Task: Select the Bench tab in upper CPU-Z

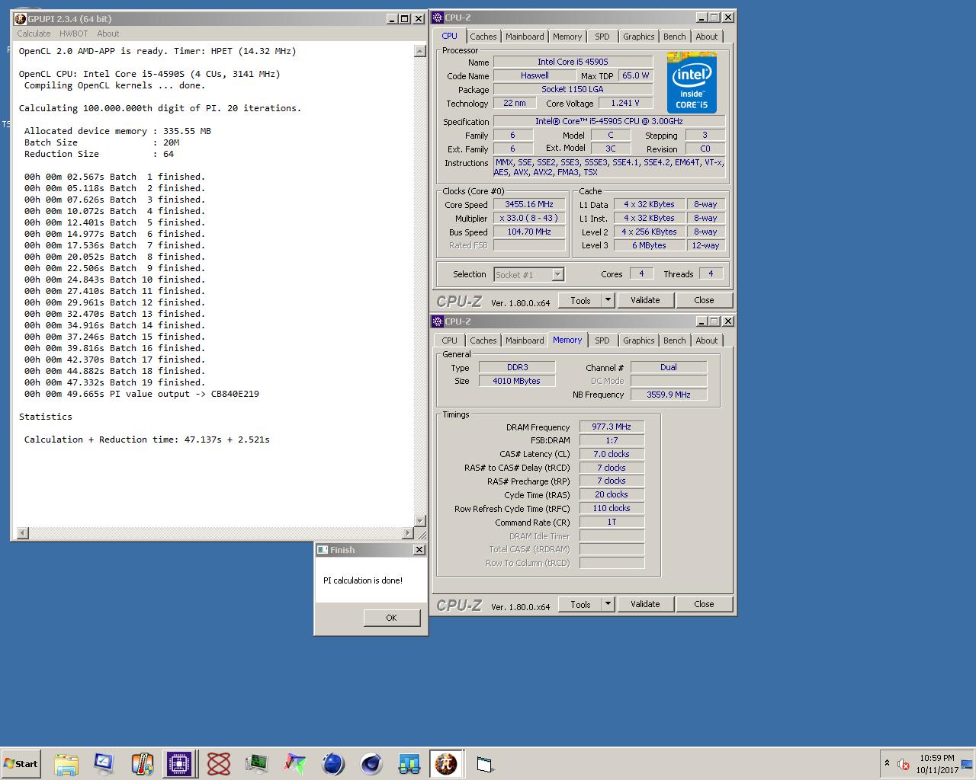Action: pyautogui.click(x=674, y=37)
